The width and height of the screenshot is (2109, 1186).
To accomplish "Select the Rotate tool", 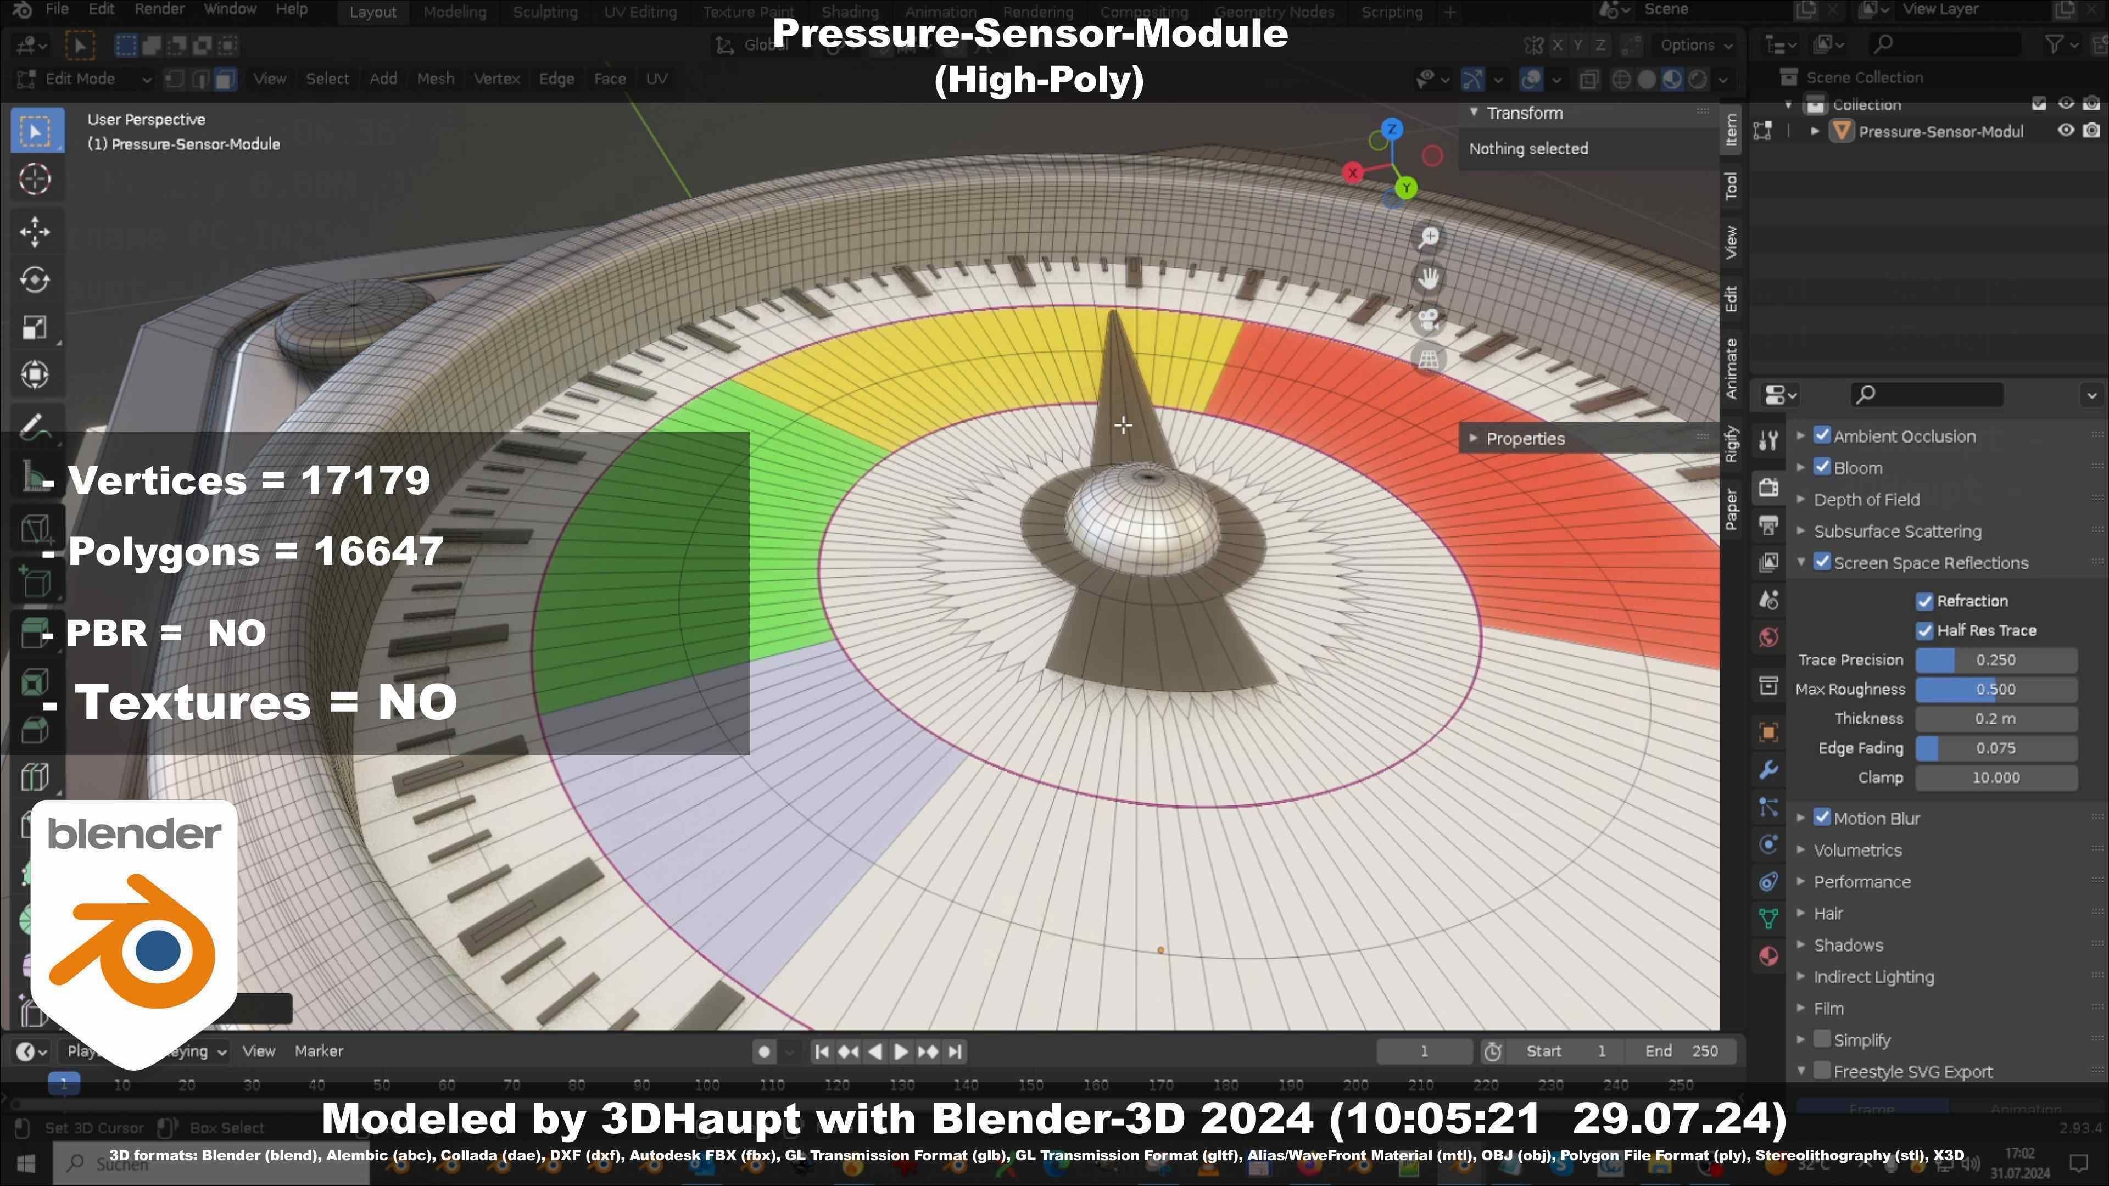I will (35, 279).
